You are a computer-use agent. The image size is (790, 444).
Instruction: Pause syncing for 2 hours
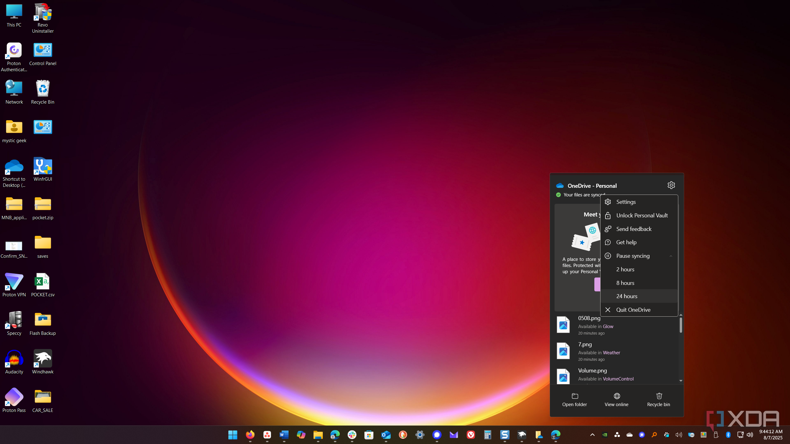click(639, 269)
